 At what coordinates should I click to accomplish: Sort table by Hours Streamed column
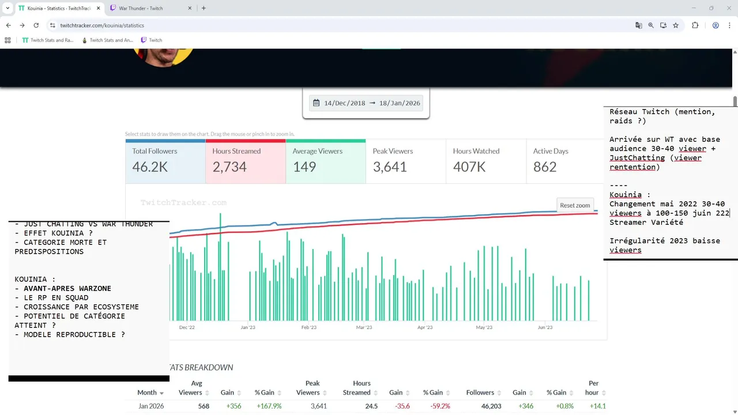tap(362, 388)
